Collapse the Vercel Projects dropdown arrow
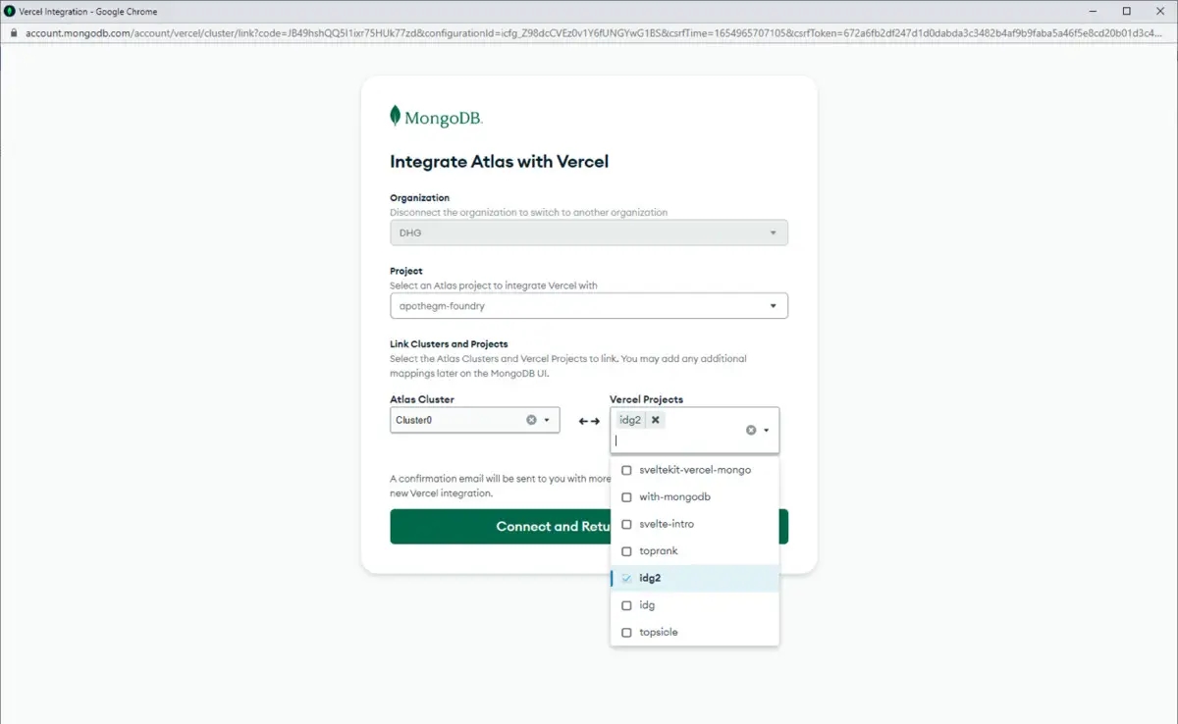The height and width of the screenshot is (724, 1178). coord(767,430)
